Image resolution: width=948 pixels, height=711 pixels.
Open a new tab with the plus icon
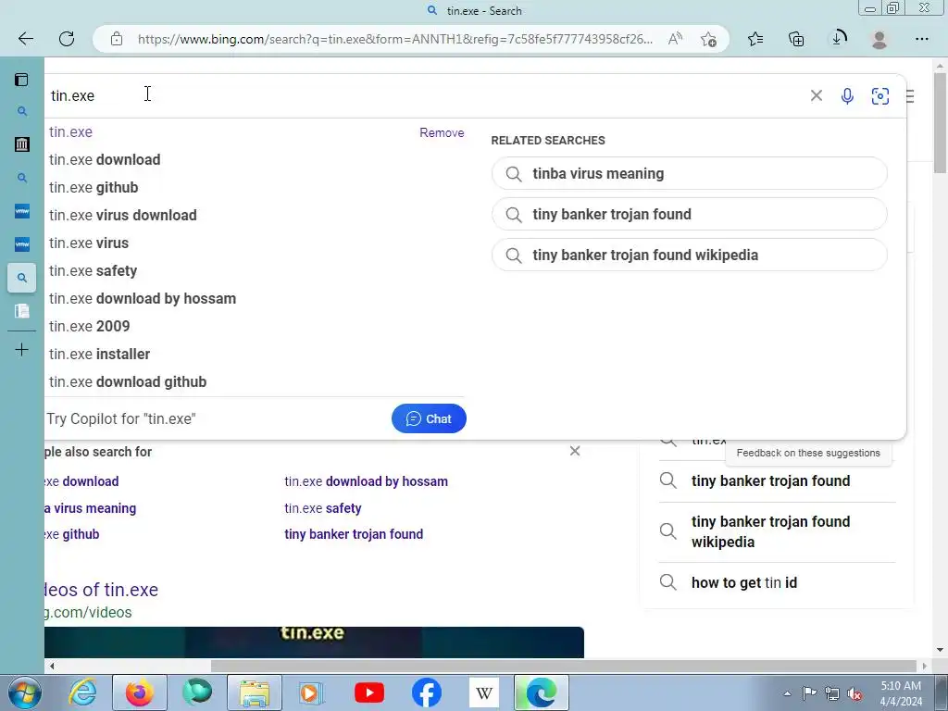tap(22, 349)
